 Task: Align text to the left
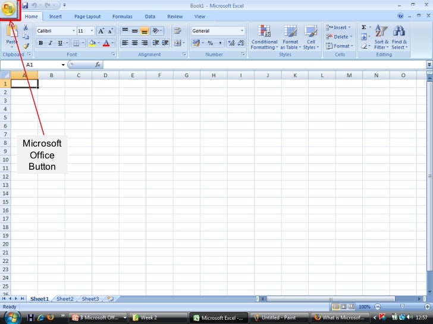pyautogui.click(x=125, y=43)
